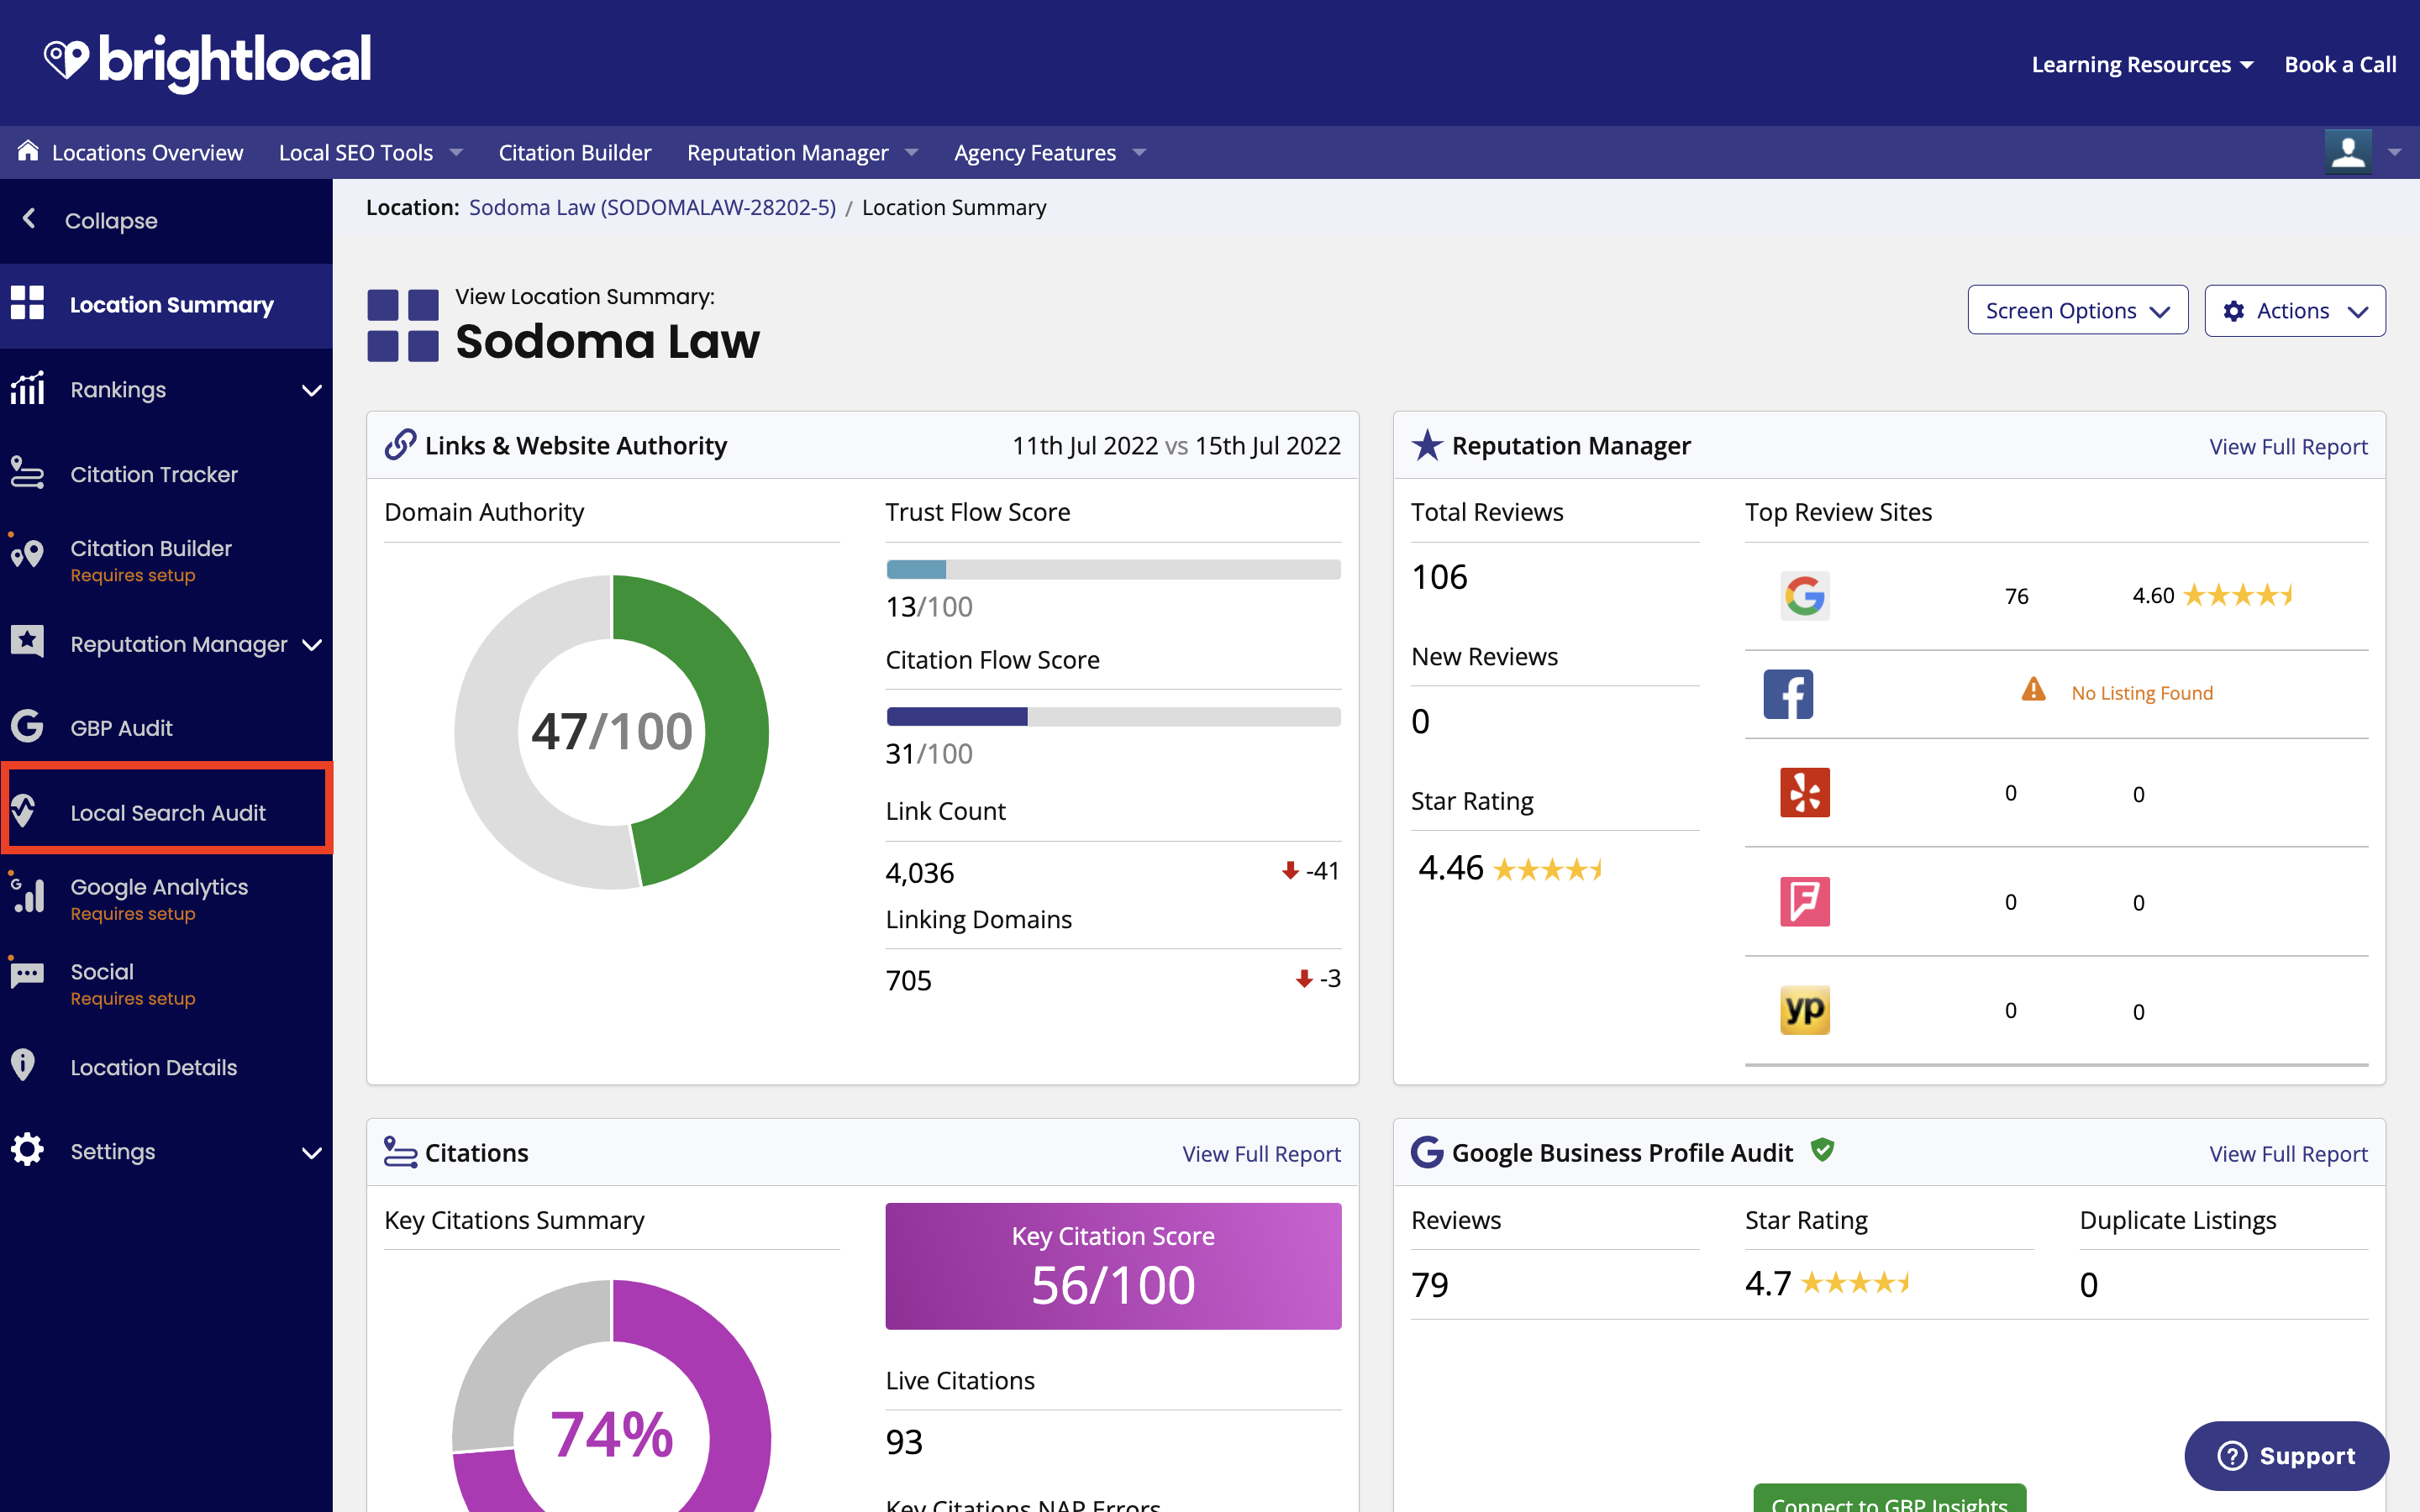Image resolution: width=2420 pixels, height=1512 pixels.
Task: Click the Locations Overview home icon
Action: pos(28,151)
